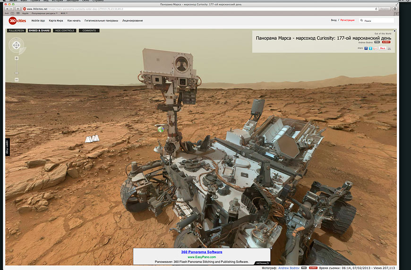Reload the page with the refresh icon
The image size is (411, 270).
point(376,9)
